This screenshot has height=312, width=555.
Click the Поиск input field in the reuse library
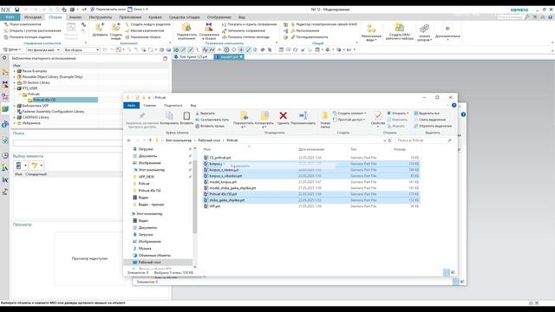click(68, 143)
